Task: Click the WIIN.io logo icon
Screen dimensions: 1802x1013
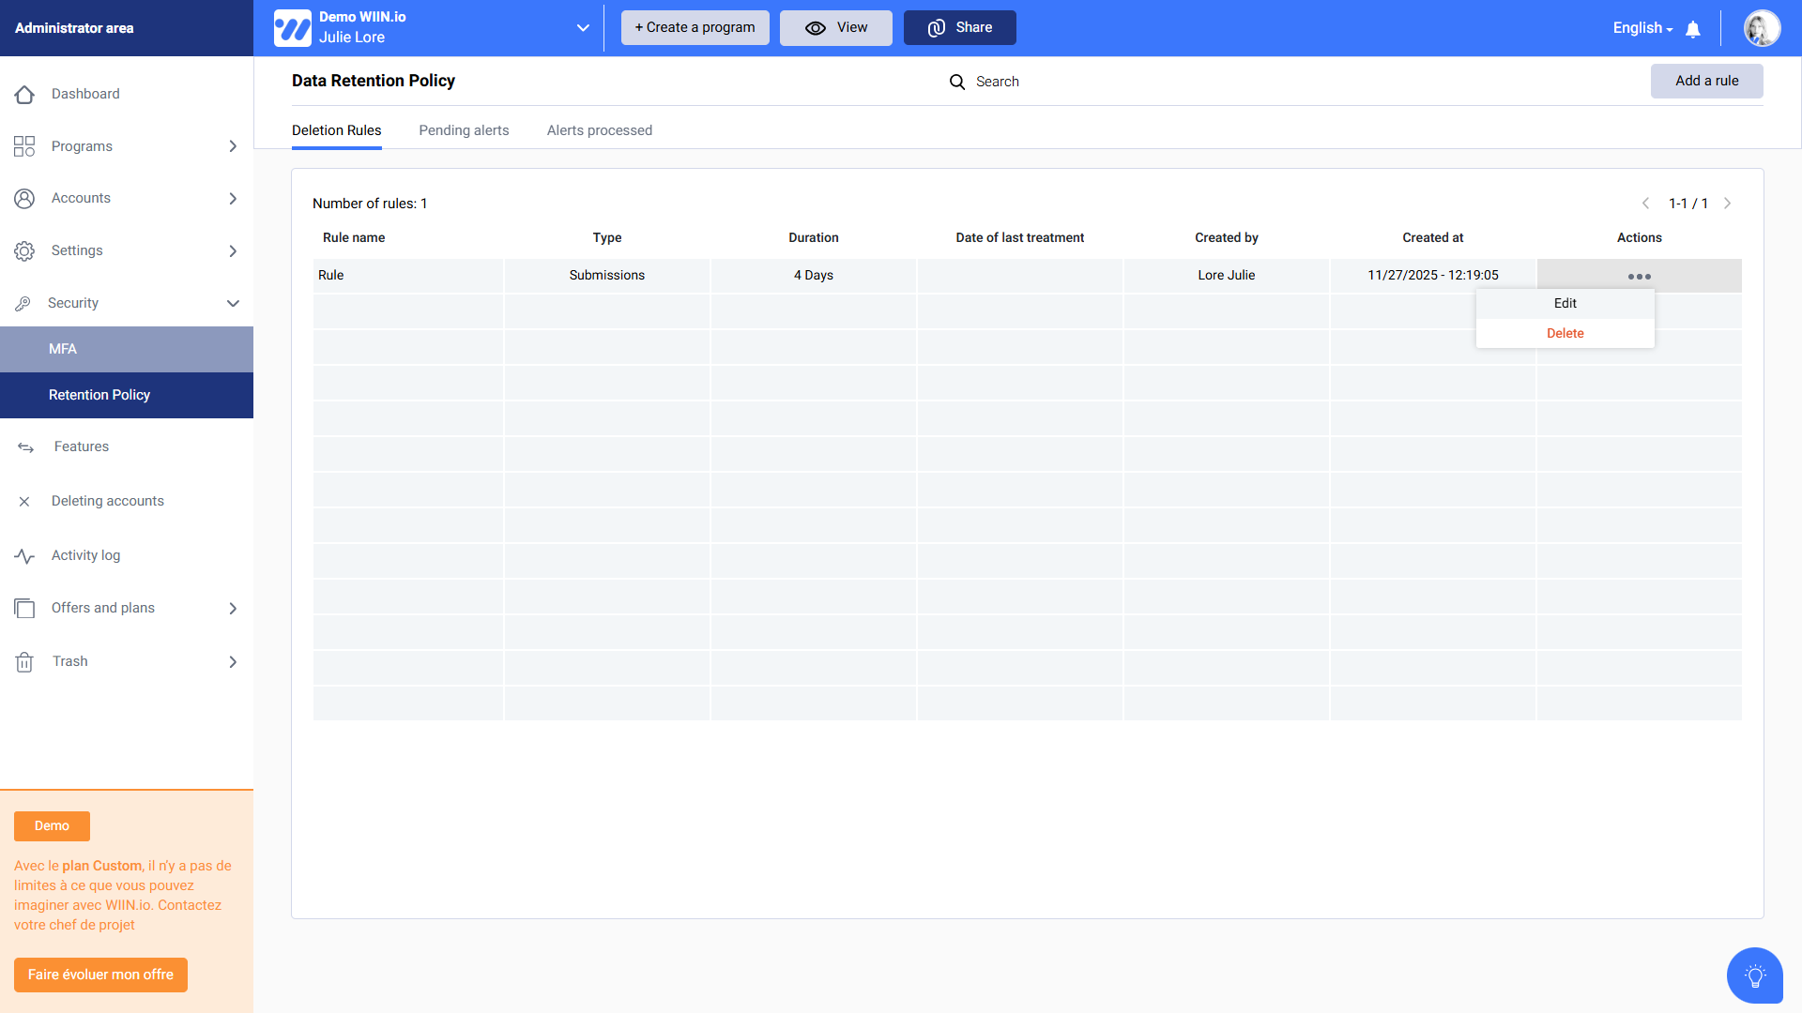Action: coord(293,28)
